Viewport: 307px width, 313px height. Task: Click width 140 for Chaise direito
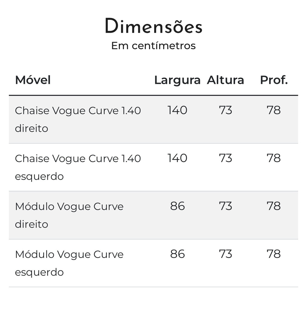(177, 110)
